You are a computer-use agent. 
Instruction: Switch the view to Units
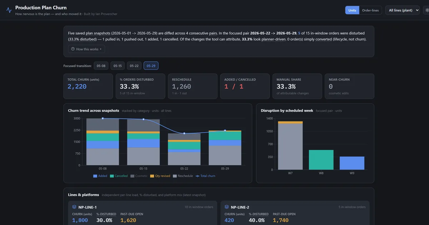point(352,10)
